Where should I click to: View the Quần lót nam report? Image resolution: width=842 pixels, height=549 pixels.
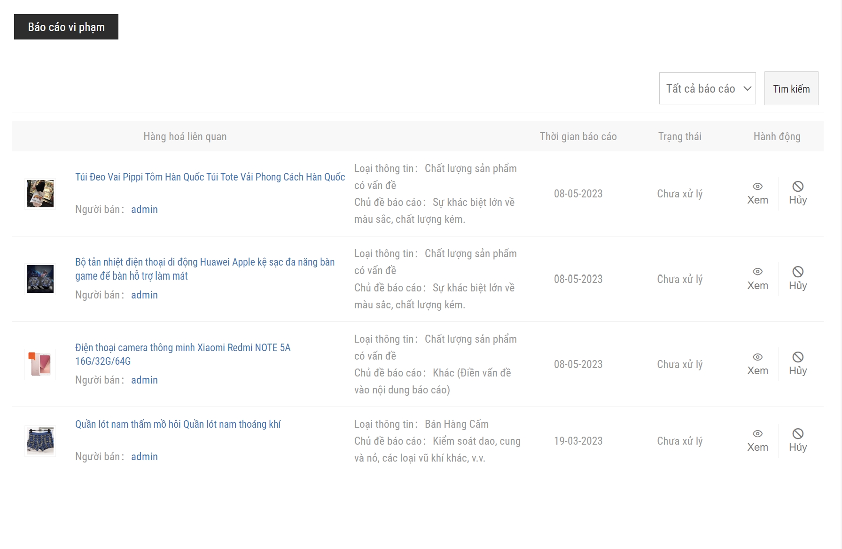(x=757, y=440)
